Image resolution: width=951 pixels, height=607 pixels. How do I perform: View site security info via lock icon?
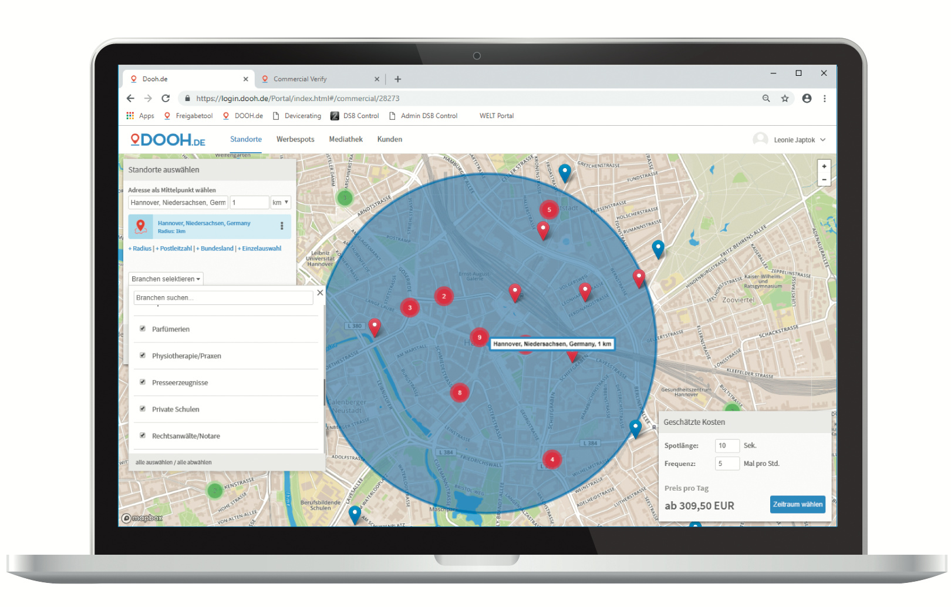tap(187, 98)
